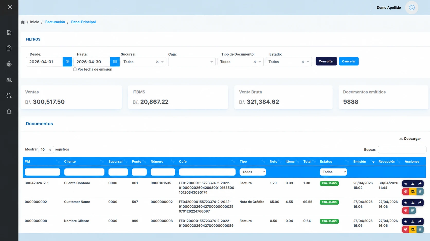Sort the table by Total column

(x=309, y=162)
